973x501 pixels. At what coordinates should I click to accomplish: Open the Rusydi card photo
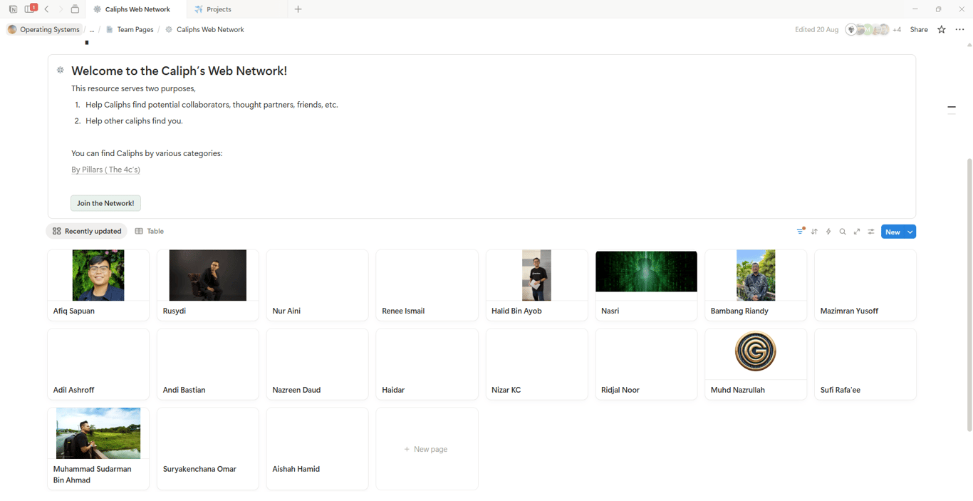[208, 275]
